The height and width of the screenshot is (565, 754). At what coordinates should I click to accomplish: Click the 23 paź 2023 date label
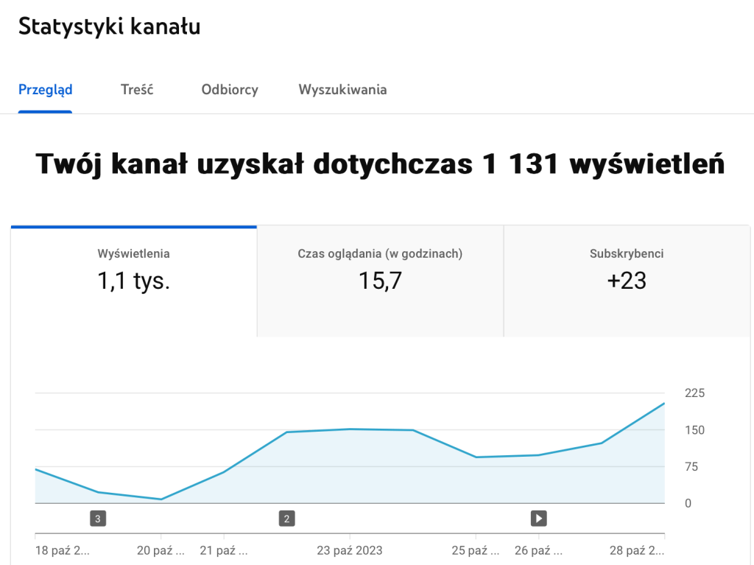tap(350, 550)
